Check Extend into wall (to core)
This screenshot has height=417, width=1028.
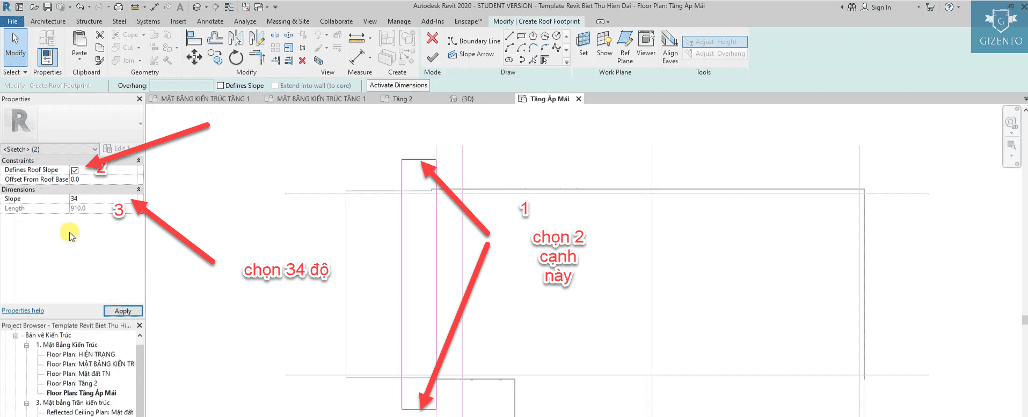(x=275, y=86)
